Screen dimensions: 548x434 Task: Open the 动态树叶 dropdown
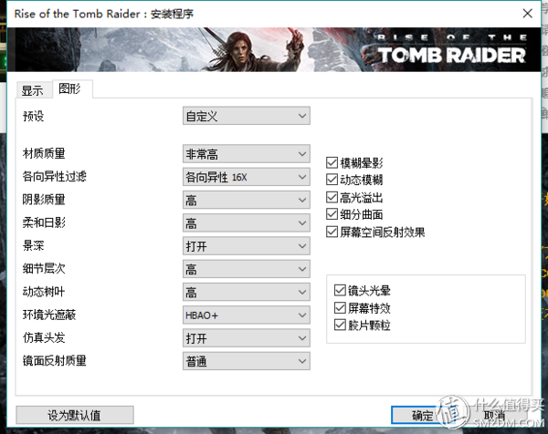246,292
